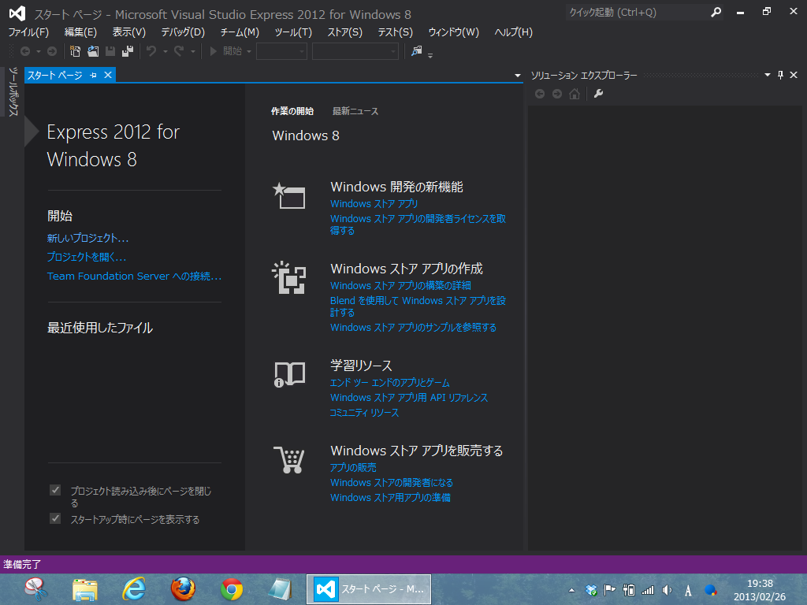Open Firefox from the taskbar
The width and height of the screenshot is (807, 605).
[x=183, y=589]
